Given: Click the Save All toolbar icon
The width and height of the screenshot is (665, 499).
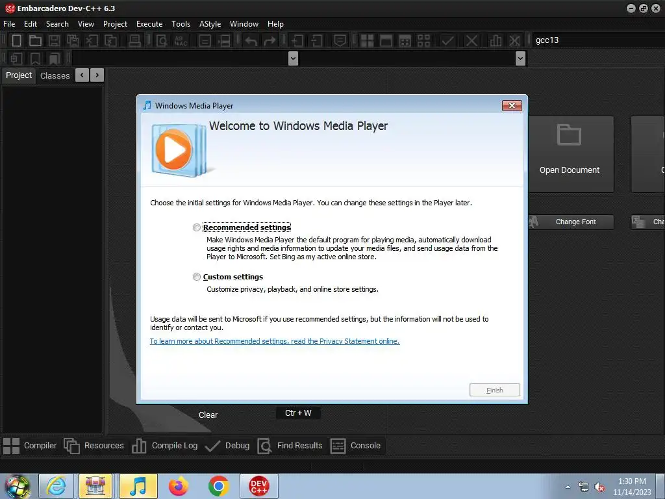Looking at the screenshot, I should [73, 40].
